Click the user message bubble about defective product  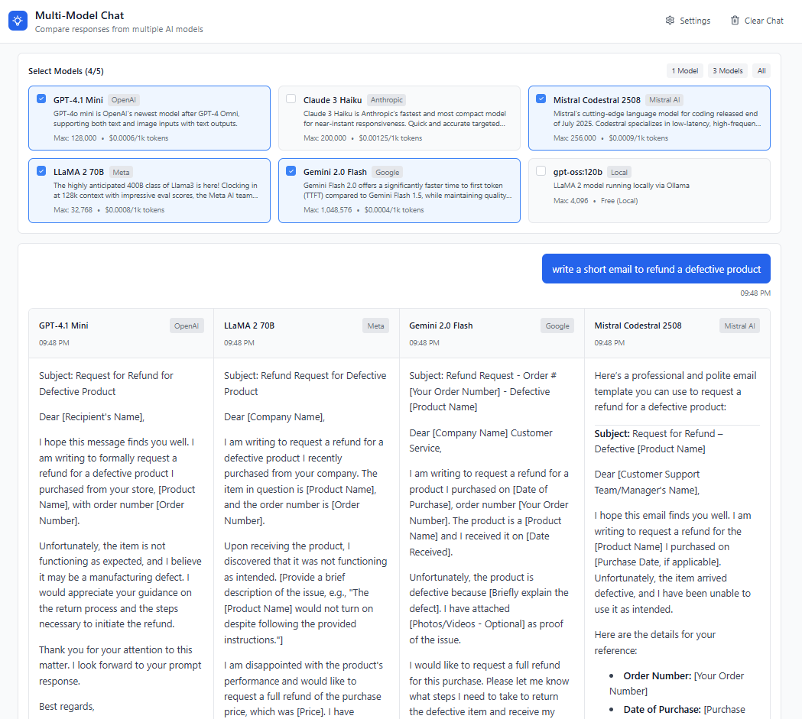tap(656, 269)
